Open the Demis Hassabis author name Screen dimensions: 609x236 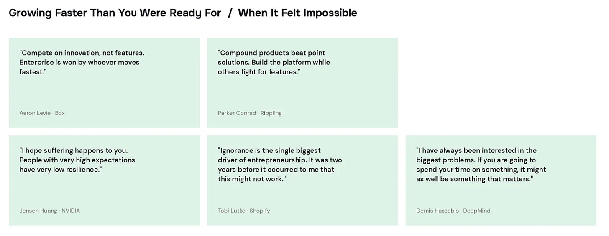[437, 211]
